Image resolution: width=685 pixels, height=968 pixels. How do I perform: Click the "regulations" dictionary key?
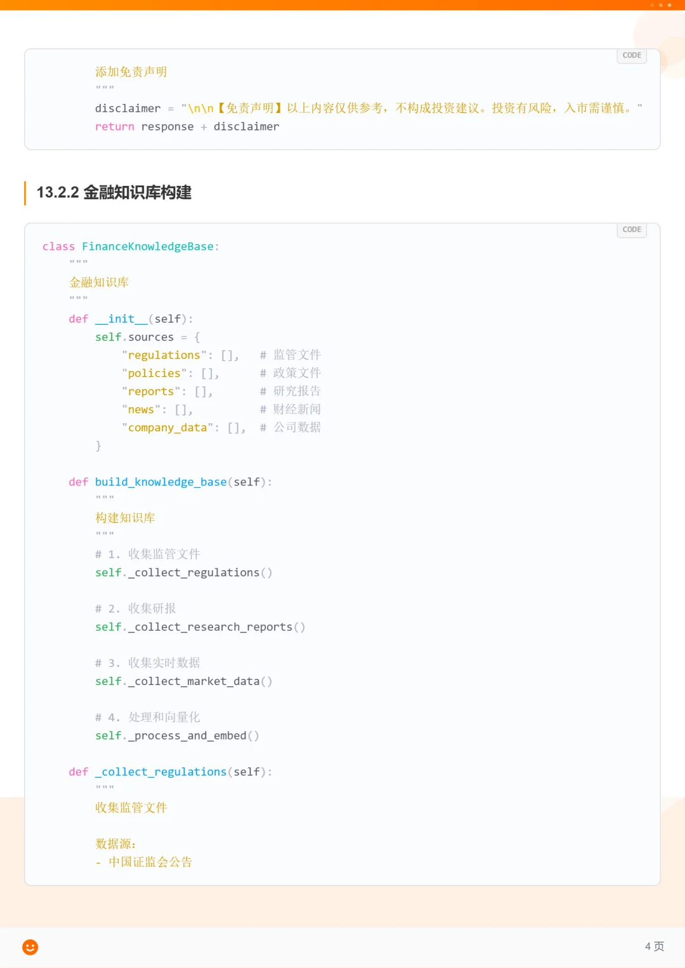164,355
